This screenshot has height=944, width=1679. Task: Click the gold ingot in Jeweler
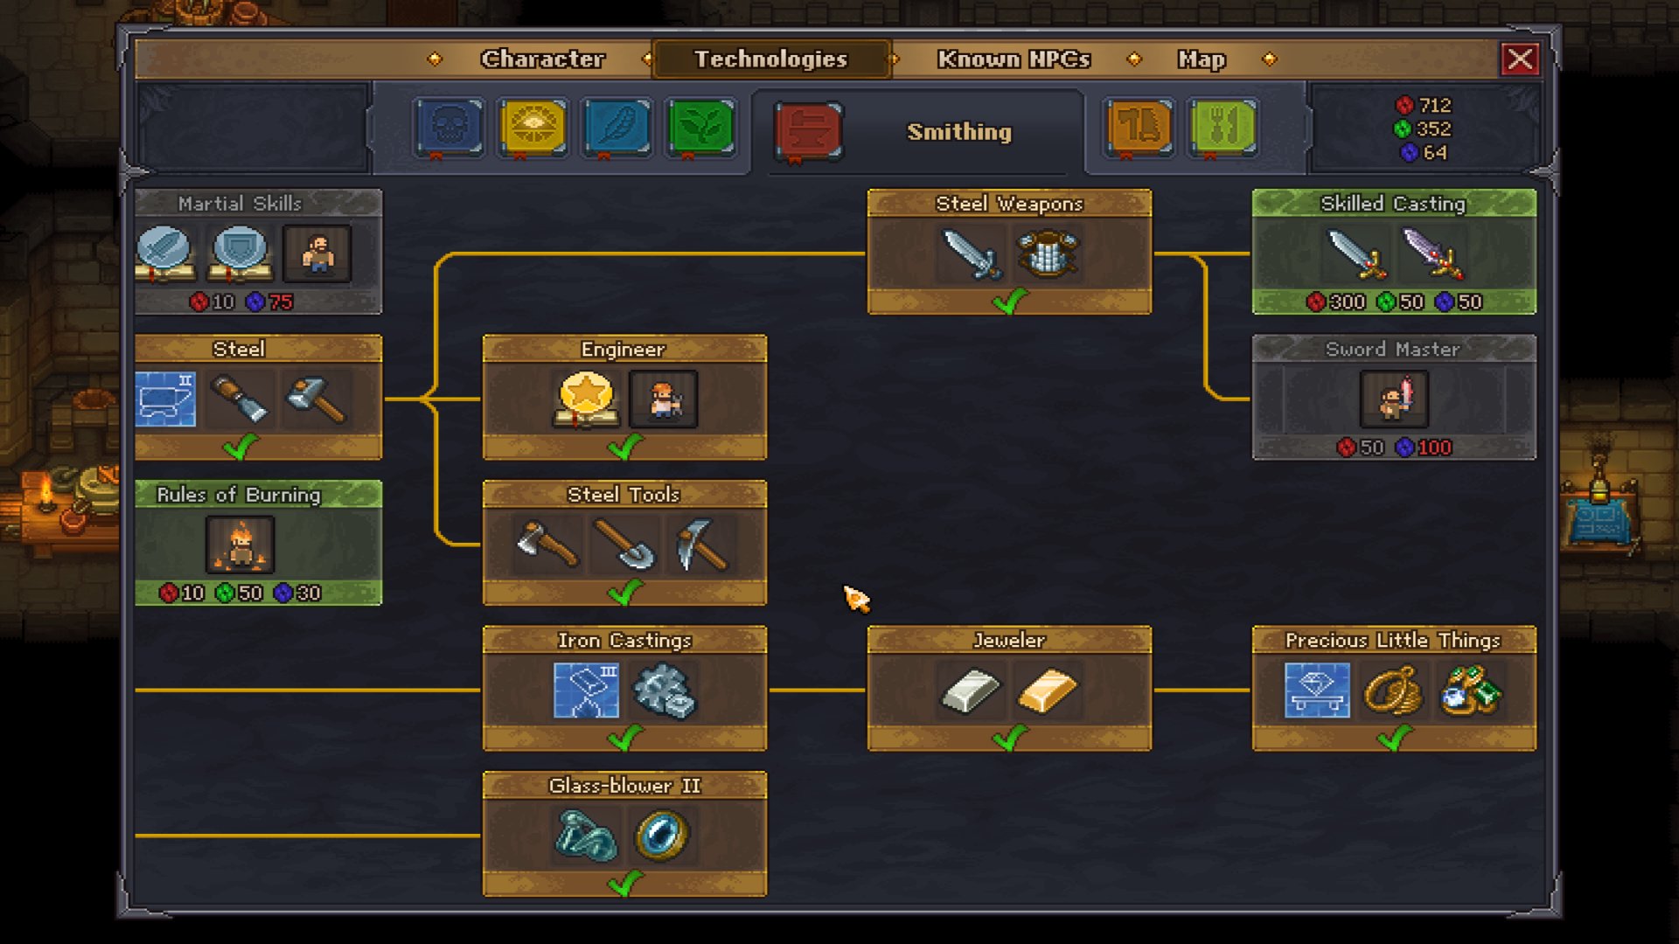[1048, 691]
